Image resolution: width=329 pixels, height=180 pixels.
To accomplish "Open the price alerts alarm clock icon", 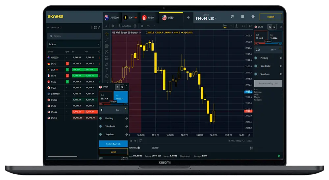I will point(232,17).
